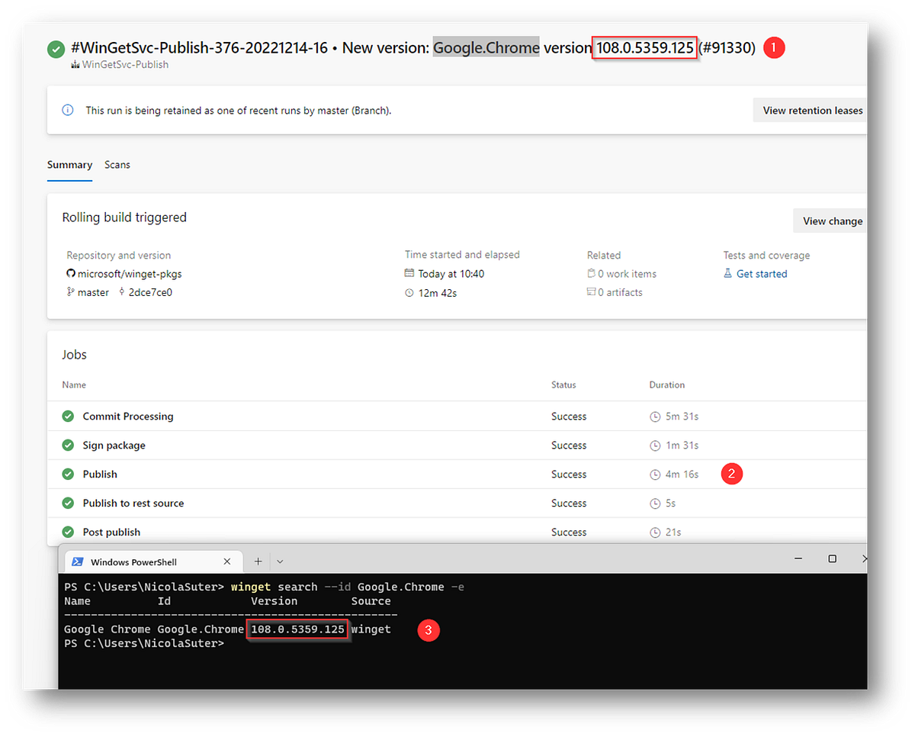
Task: Click the PowerShell icon in the terminal tab
Action: point(77,562)
